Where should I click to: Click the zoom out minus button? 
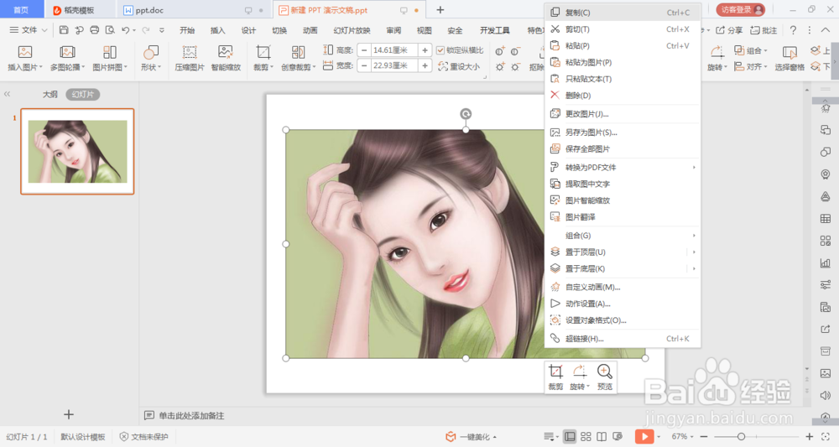pyautogui.click(x=704, y=437)
